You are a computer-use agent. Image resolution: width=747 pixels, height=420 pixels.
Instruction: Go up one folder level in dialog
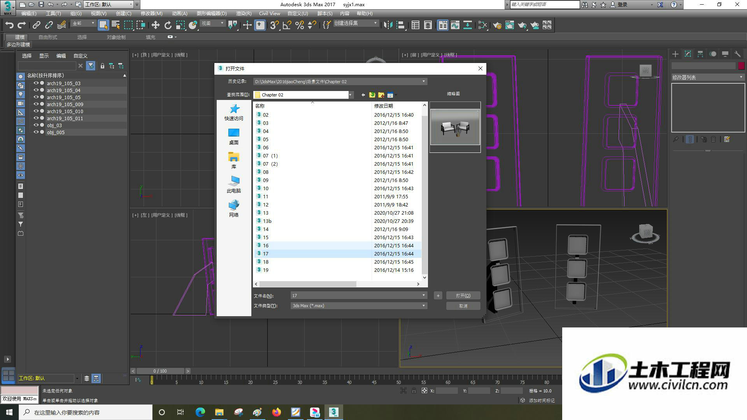(x=372, y=95)
